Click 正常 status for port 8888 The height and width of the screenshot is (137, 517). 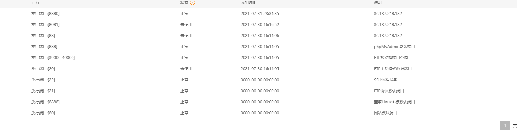(184, 102)
